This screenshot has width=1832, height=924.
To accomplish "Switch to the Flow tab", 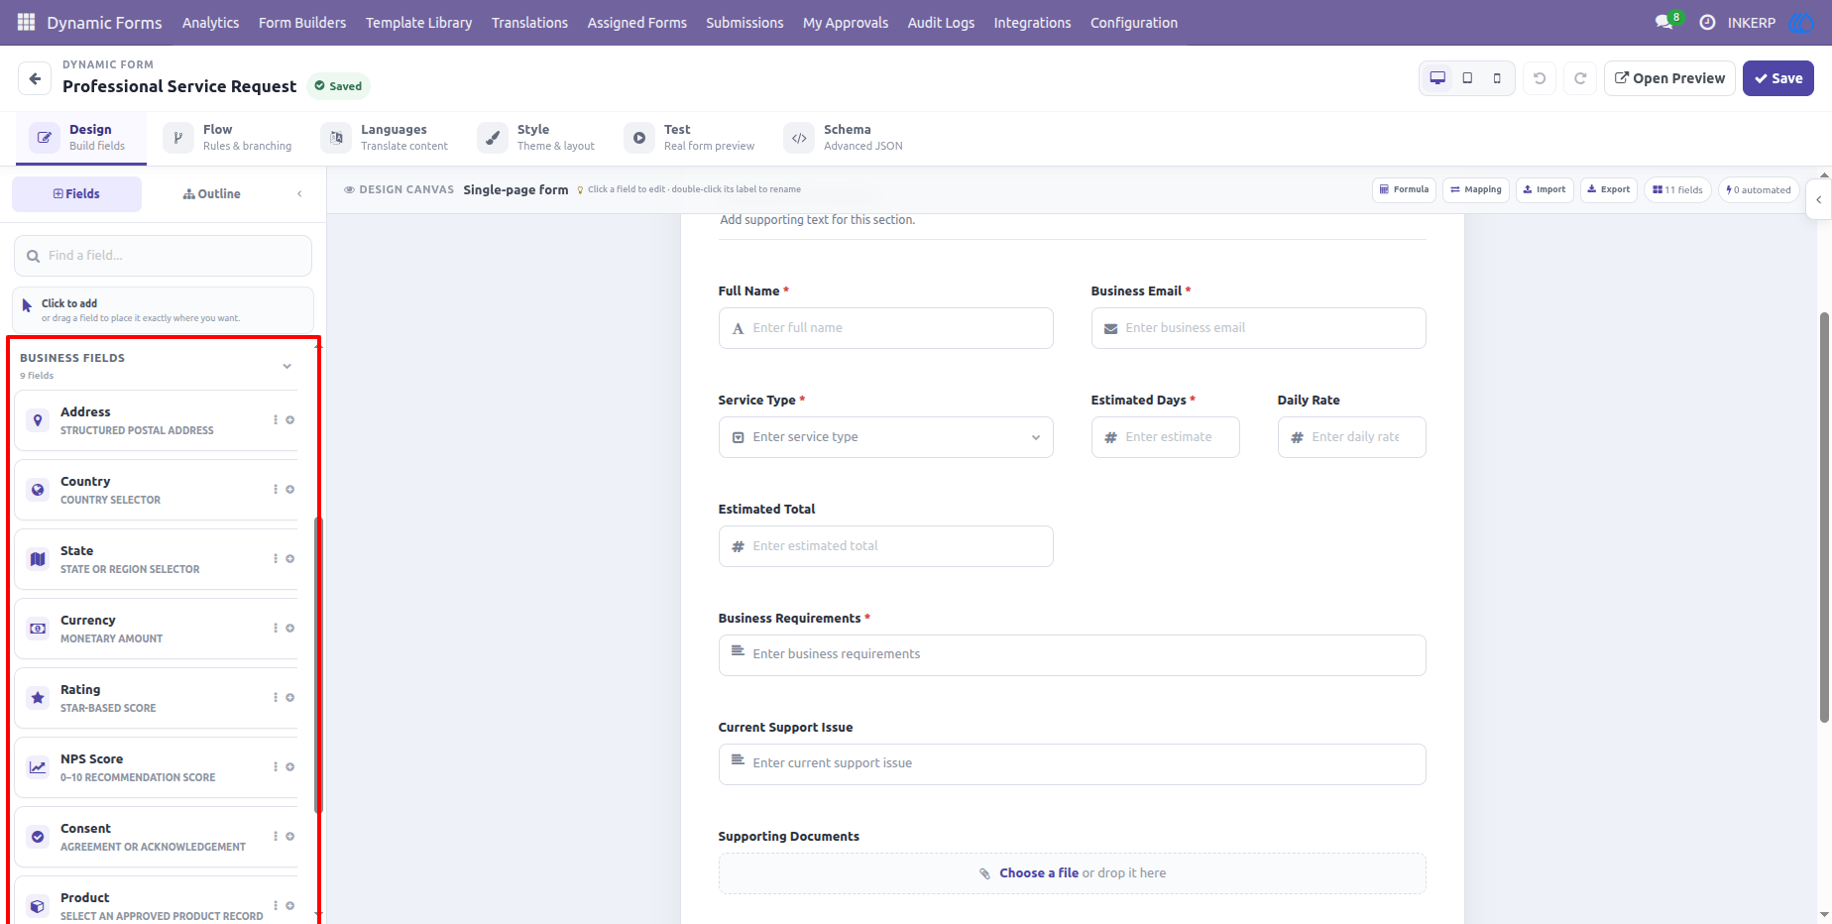I will pos(229,138).
